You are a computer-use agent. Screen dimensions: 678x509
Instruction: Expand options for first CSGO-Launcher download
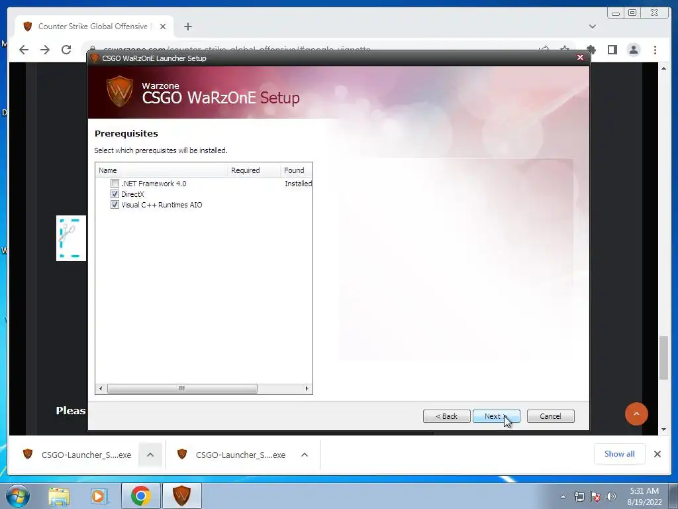[150, 455]
